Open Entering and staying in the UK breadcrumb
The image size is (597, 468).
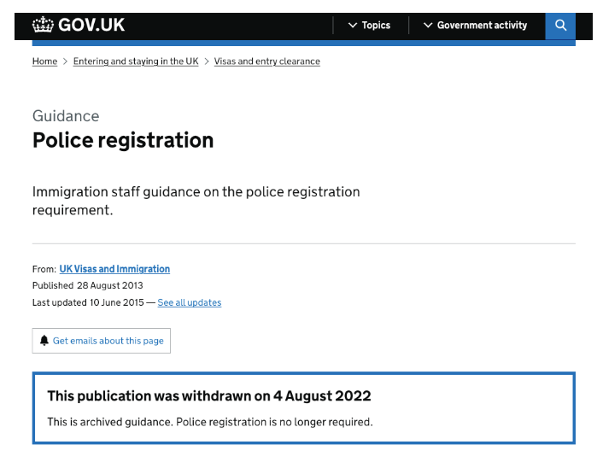136,61
